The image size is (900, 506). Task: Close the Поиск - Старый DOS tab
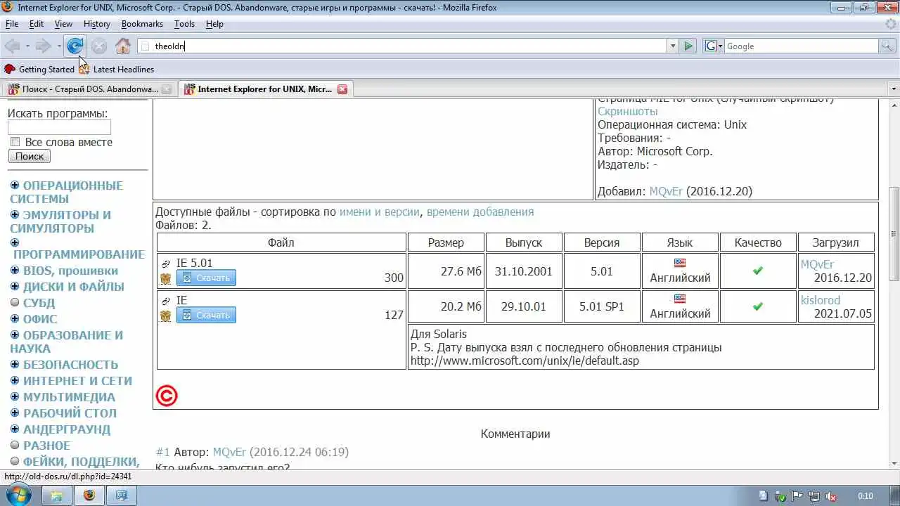click(x=167, y=89)
